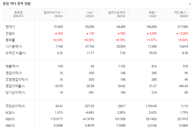Click the up-arrow beside 900 change
Viewport: 192px width, 130px height.
(x=56, y=33)
